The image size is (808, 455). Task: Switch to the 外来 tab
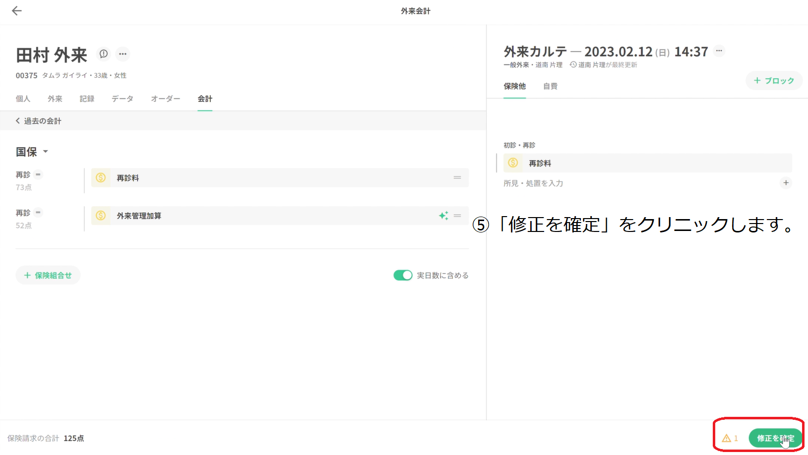pyautogui.click(x=55, y=99)
